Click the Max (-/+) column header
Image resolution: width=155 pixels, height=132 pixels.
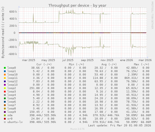pos(141,64)
